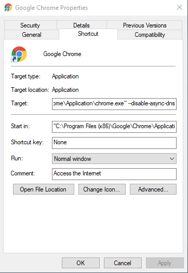Click the Target input field
Viewport: 188px width, 273px height.
pyautogui.click(x=114, y=104)
